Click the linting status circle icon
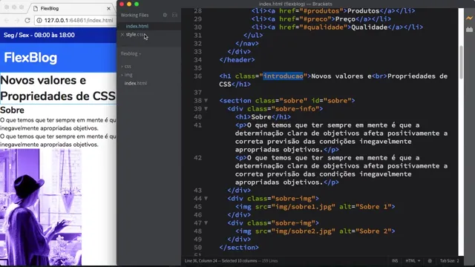475x267 pixels. click(430, 260)
